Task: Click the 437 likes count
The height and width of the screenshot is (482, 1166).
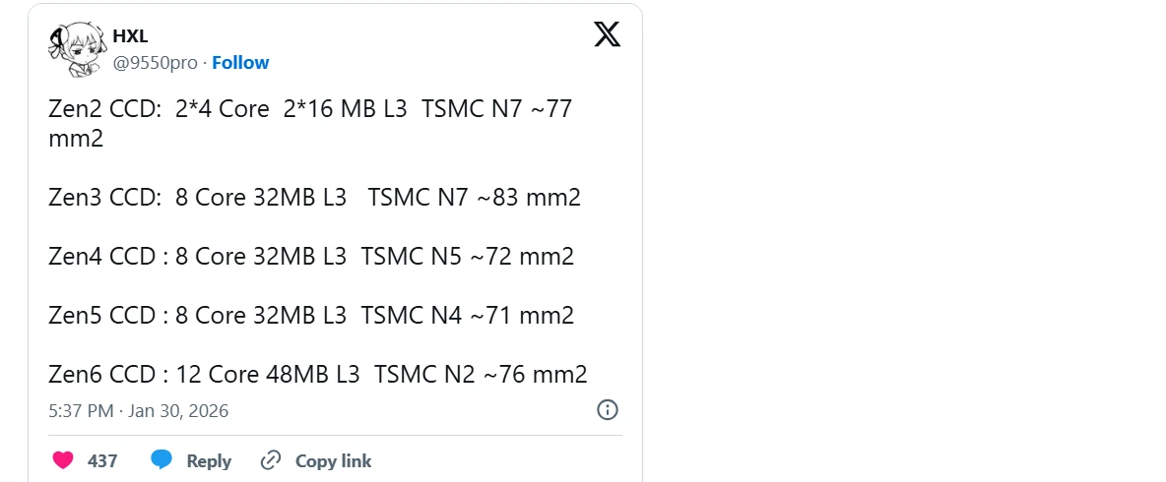Action: 102,460
